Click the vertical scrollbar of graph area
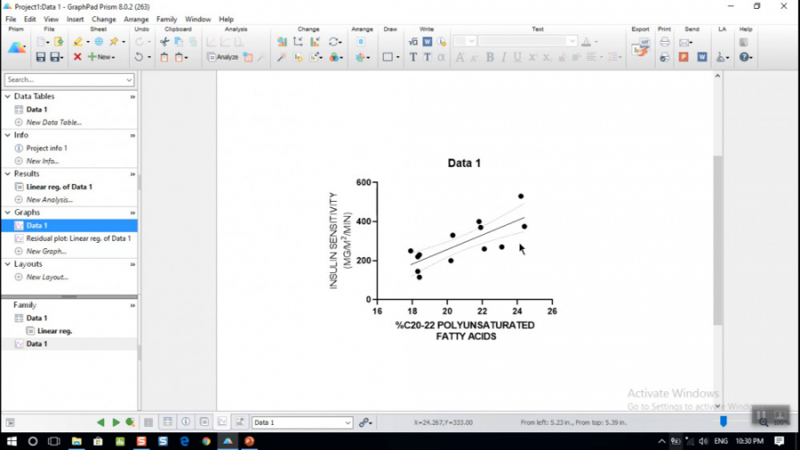Viewport: 800px width, 450px height. coord(717,241)
